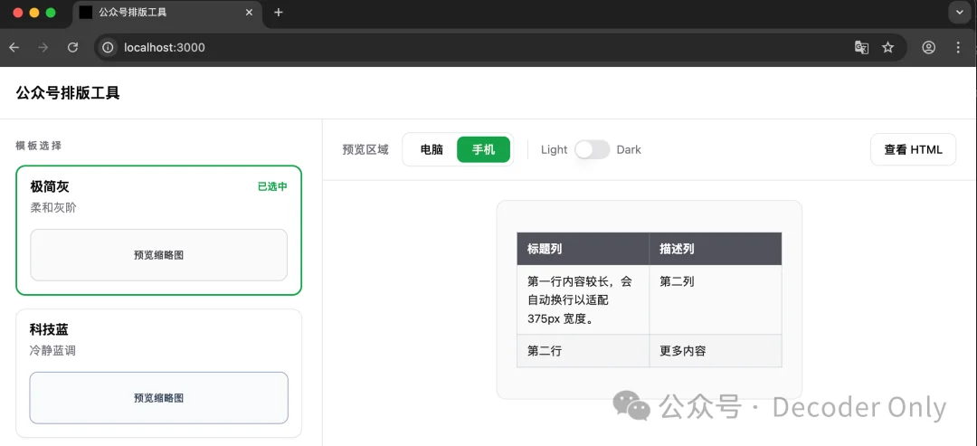
Task: Expand the tab search chevron
Action: [960, 13]
